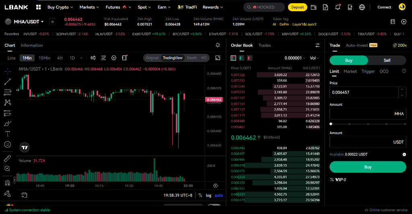Expand more chart intervals after 1D
412x214 pixels.
click(x=81, y=58)
